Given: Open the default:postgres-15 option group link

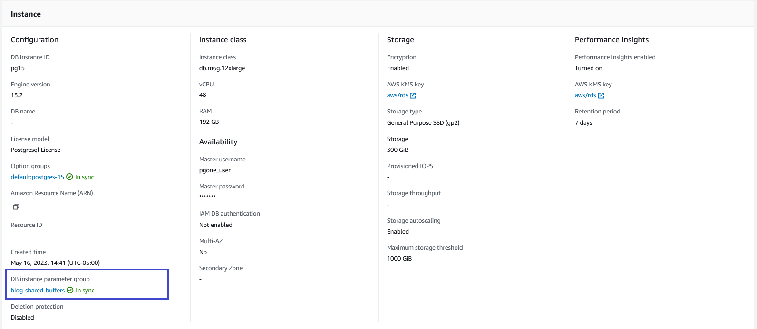Looking at the screenshot, I should 37,177.
